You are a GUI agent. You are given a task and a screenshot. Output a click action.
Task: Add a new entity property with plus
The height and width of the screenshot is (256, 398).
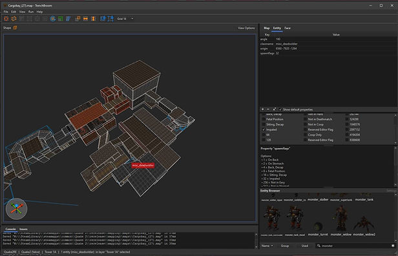click(x=263, y=109)
